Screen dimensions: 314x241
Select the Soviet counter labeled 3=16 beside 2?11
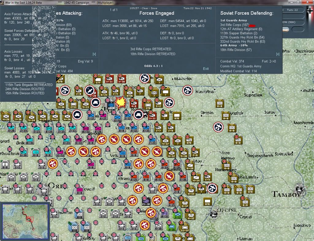click(61, 104)
